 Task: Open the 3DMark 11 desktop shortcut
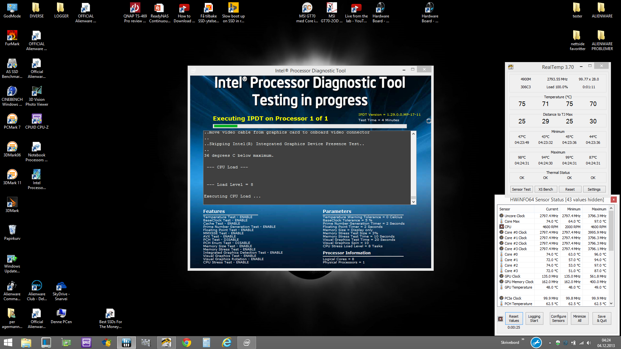coord(12,177)
